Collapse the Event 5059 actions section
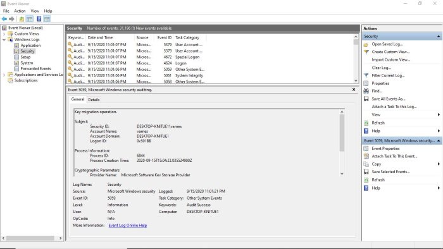 (x=439, y=140)
